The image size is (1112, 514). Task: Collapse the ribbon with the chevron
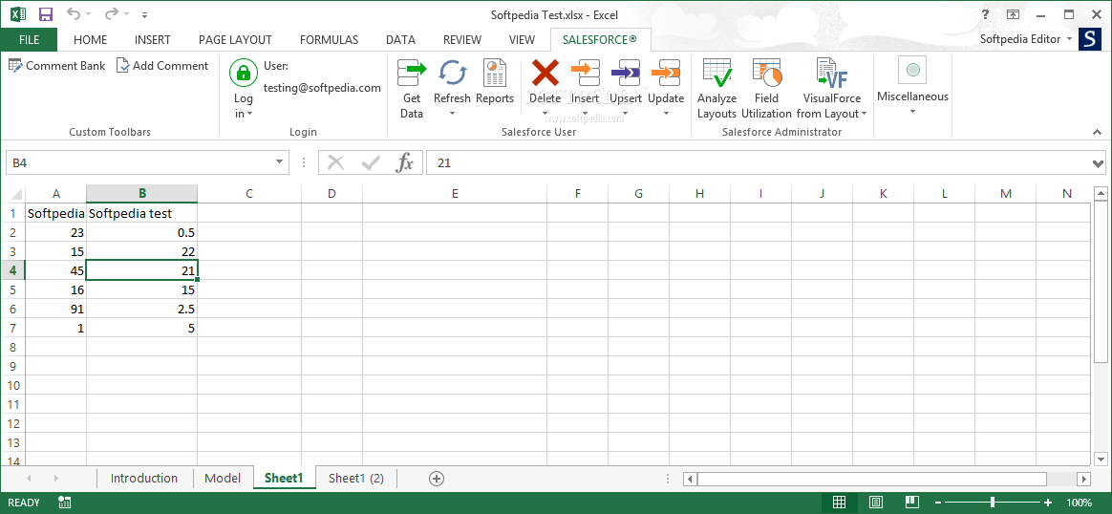click(1097, 132)
